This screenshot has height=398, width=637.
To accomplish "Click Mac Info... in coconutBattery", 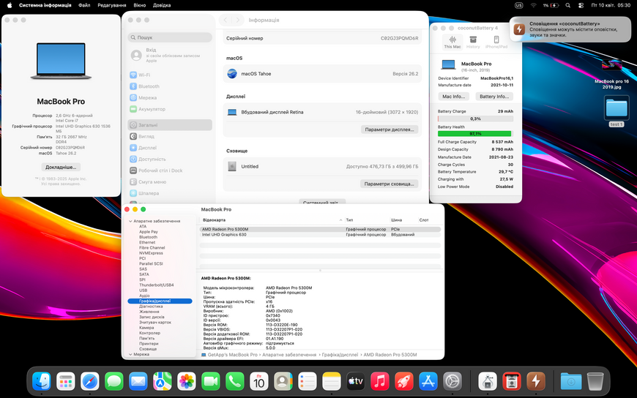I will pos(453,97).
